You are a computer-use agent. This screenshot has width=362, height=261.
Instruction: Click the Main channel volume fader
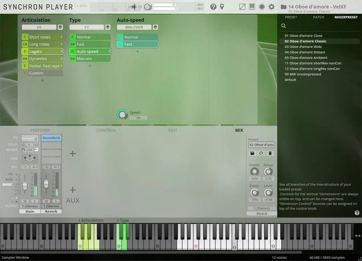(25, 185)
